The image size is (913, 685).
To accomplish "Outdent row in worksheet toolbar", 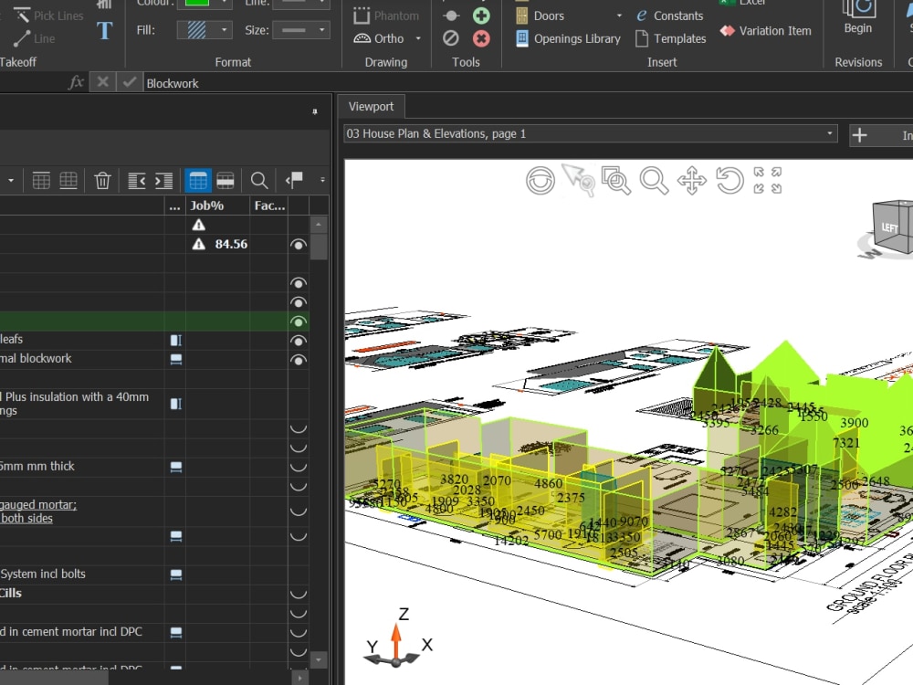I will 136,181.
